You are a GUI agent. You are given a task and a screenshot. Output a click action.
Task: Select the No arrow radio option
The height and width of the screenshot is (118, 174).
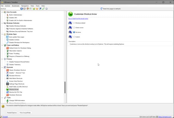tap(74, 32)
